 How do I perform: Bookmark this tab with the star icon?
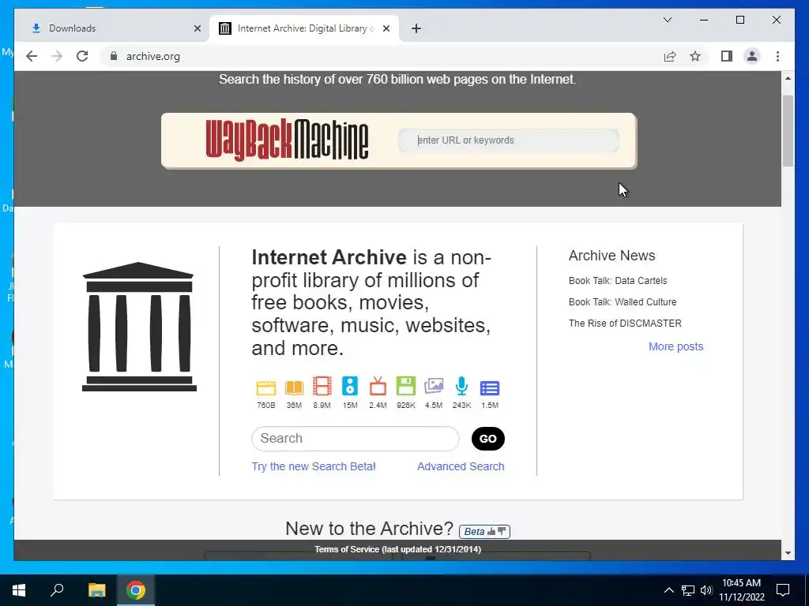point(695,56)
